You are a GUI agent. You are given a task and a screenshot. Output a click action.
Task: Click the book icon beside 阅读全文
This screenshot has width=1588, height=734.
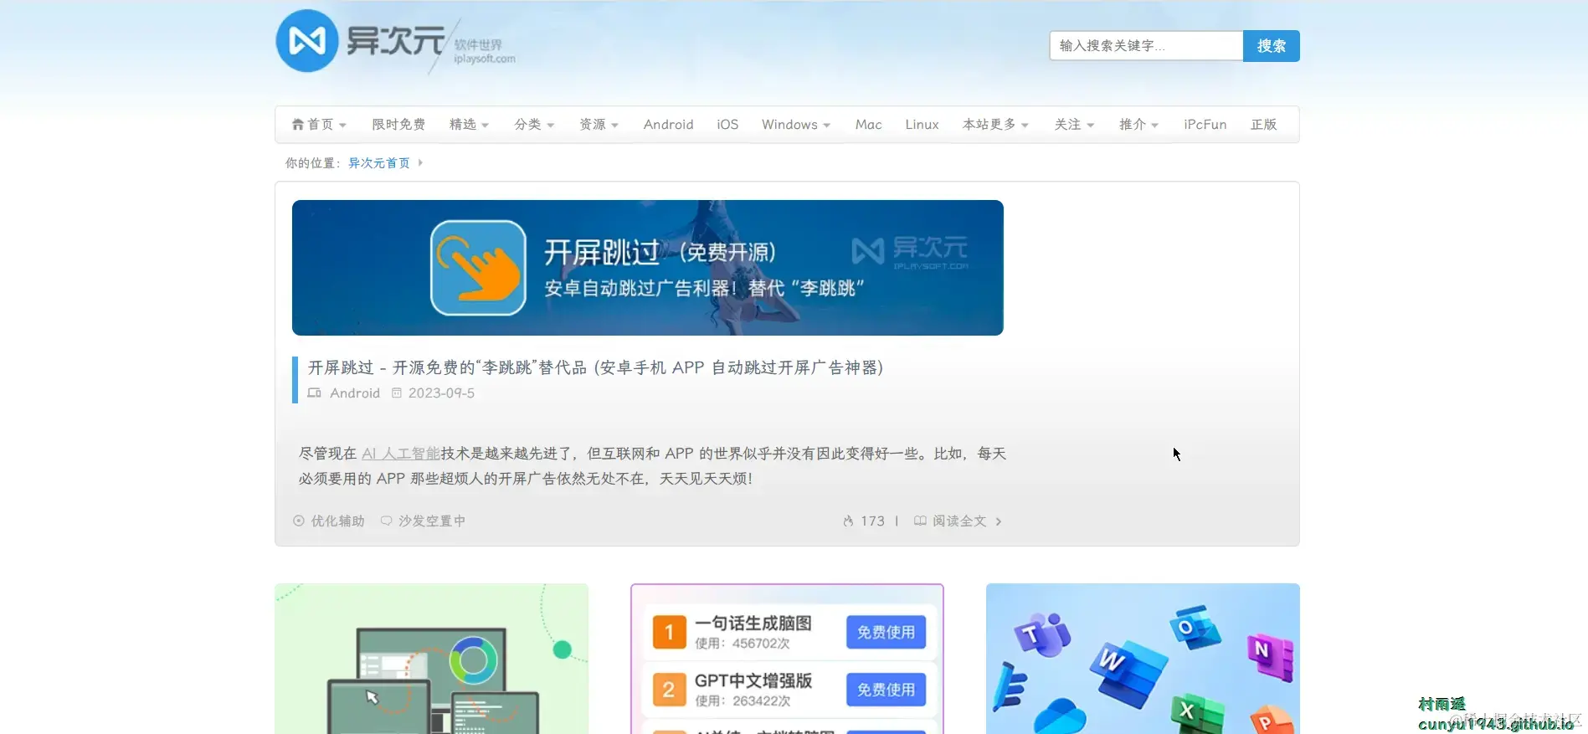(x=920, y=521)
